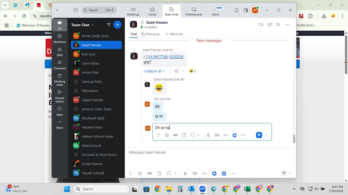This screenshot has width=348, height=195.
Task: Open the 114-9417768 link in message
Action: coord(156,57)
